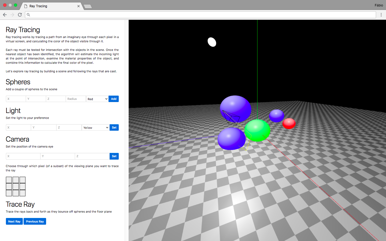Click the white light source ellipse

212,42
